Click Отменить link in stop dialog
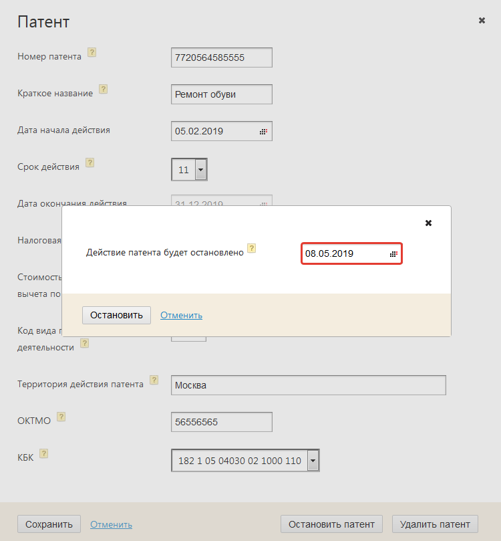The width and height of the screenshot is (501, 541). [181, 315]
